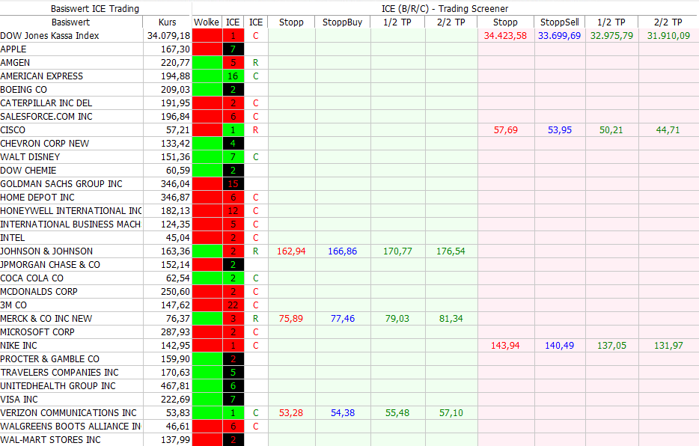Screen dimensions: 699x446
Task: Select the Verizon StoppBuy value 54,38
Action: tap(342, 413)
